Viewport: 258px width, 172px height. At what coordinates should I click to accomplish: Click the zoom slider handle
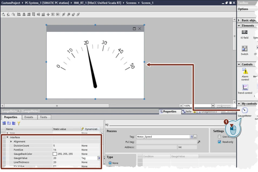click(222, 106)
